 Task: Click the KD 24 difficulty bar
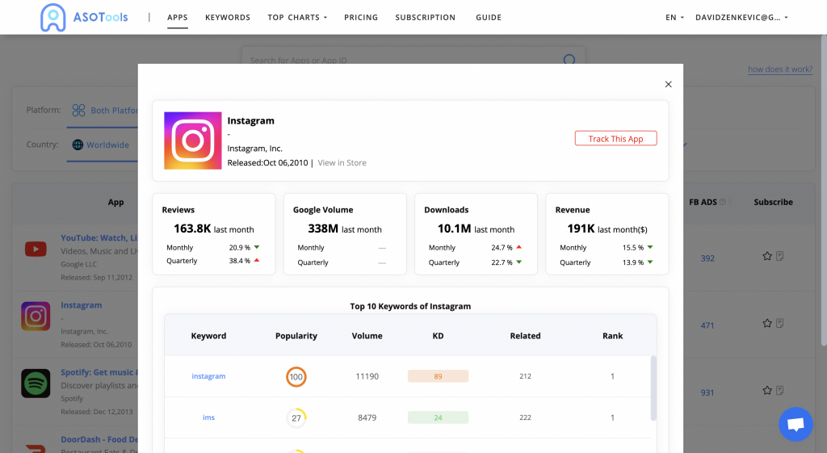click(x=438, y=417)
